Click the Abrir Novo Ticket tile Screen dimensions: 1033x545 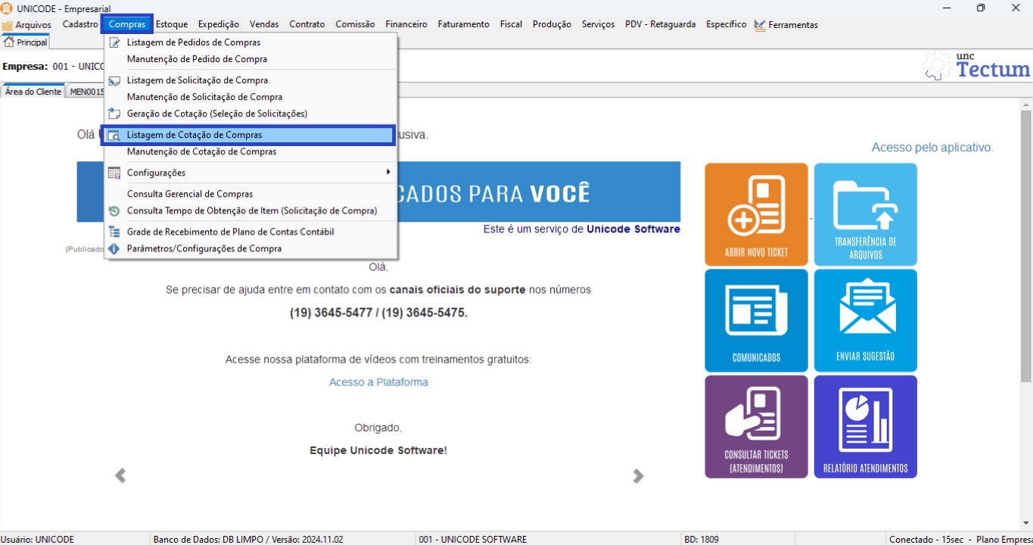pyautogui.click(x=756, y=214)
